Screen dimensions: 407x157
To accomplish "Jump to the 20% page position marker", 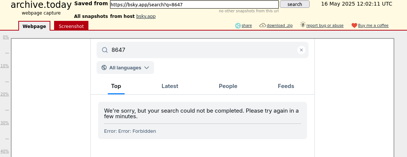I will click(x=5, y=94).
